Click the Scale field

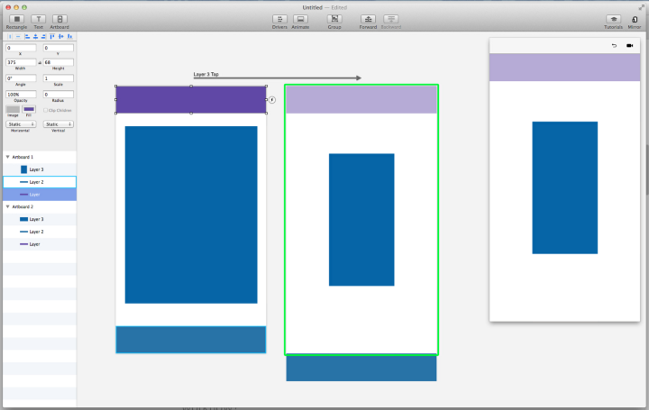(x=58, y=78)
